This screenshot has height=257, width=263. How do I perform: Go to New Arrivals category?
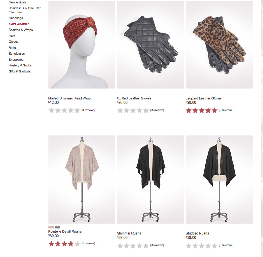tap(17, 2)
